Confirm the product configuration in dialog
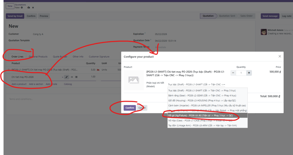Viewport: 293px width, 155px height. pos(130,108)
